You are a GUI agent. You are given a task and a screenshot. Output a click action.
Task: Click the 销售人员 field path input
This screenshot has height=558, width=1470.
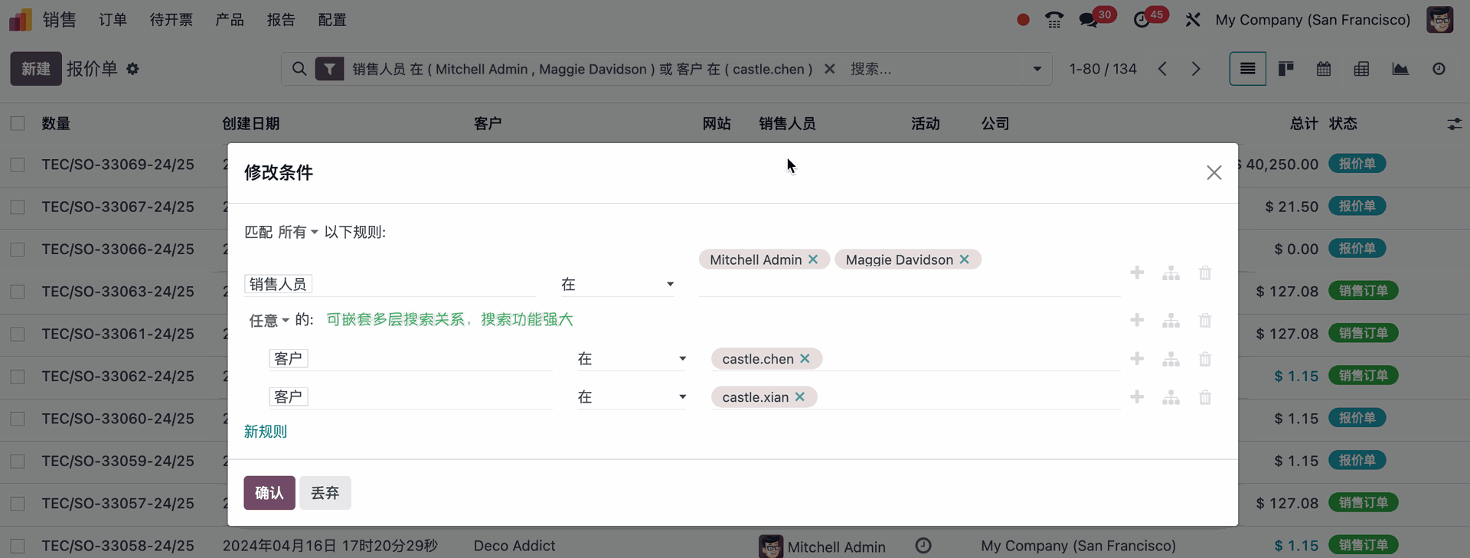point(389,284)
